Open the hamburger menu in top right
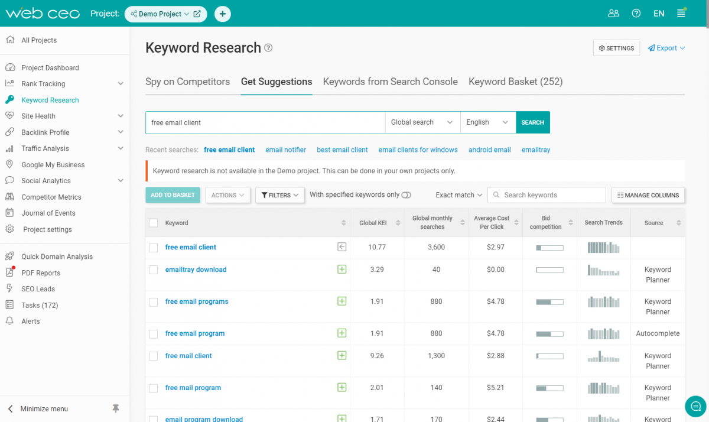This screenshot has width=709, height=422. point(681,14)
